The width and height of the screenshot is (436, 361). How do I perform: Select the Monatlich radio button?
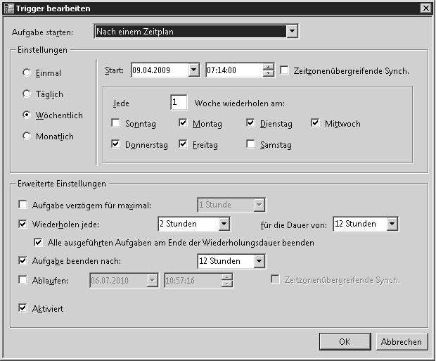click(27, 136)
